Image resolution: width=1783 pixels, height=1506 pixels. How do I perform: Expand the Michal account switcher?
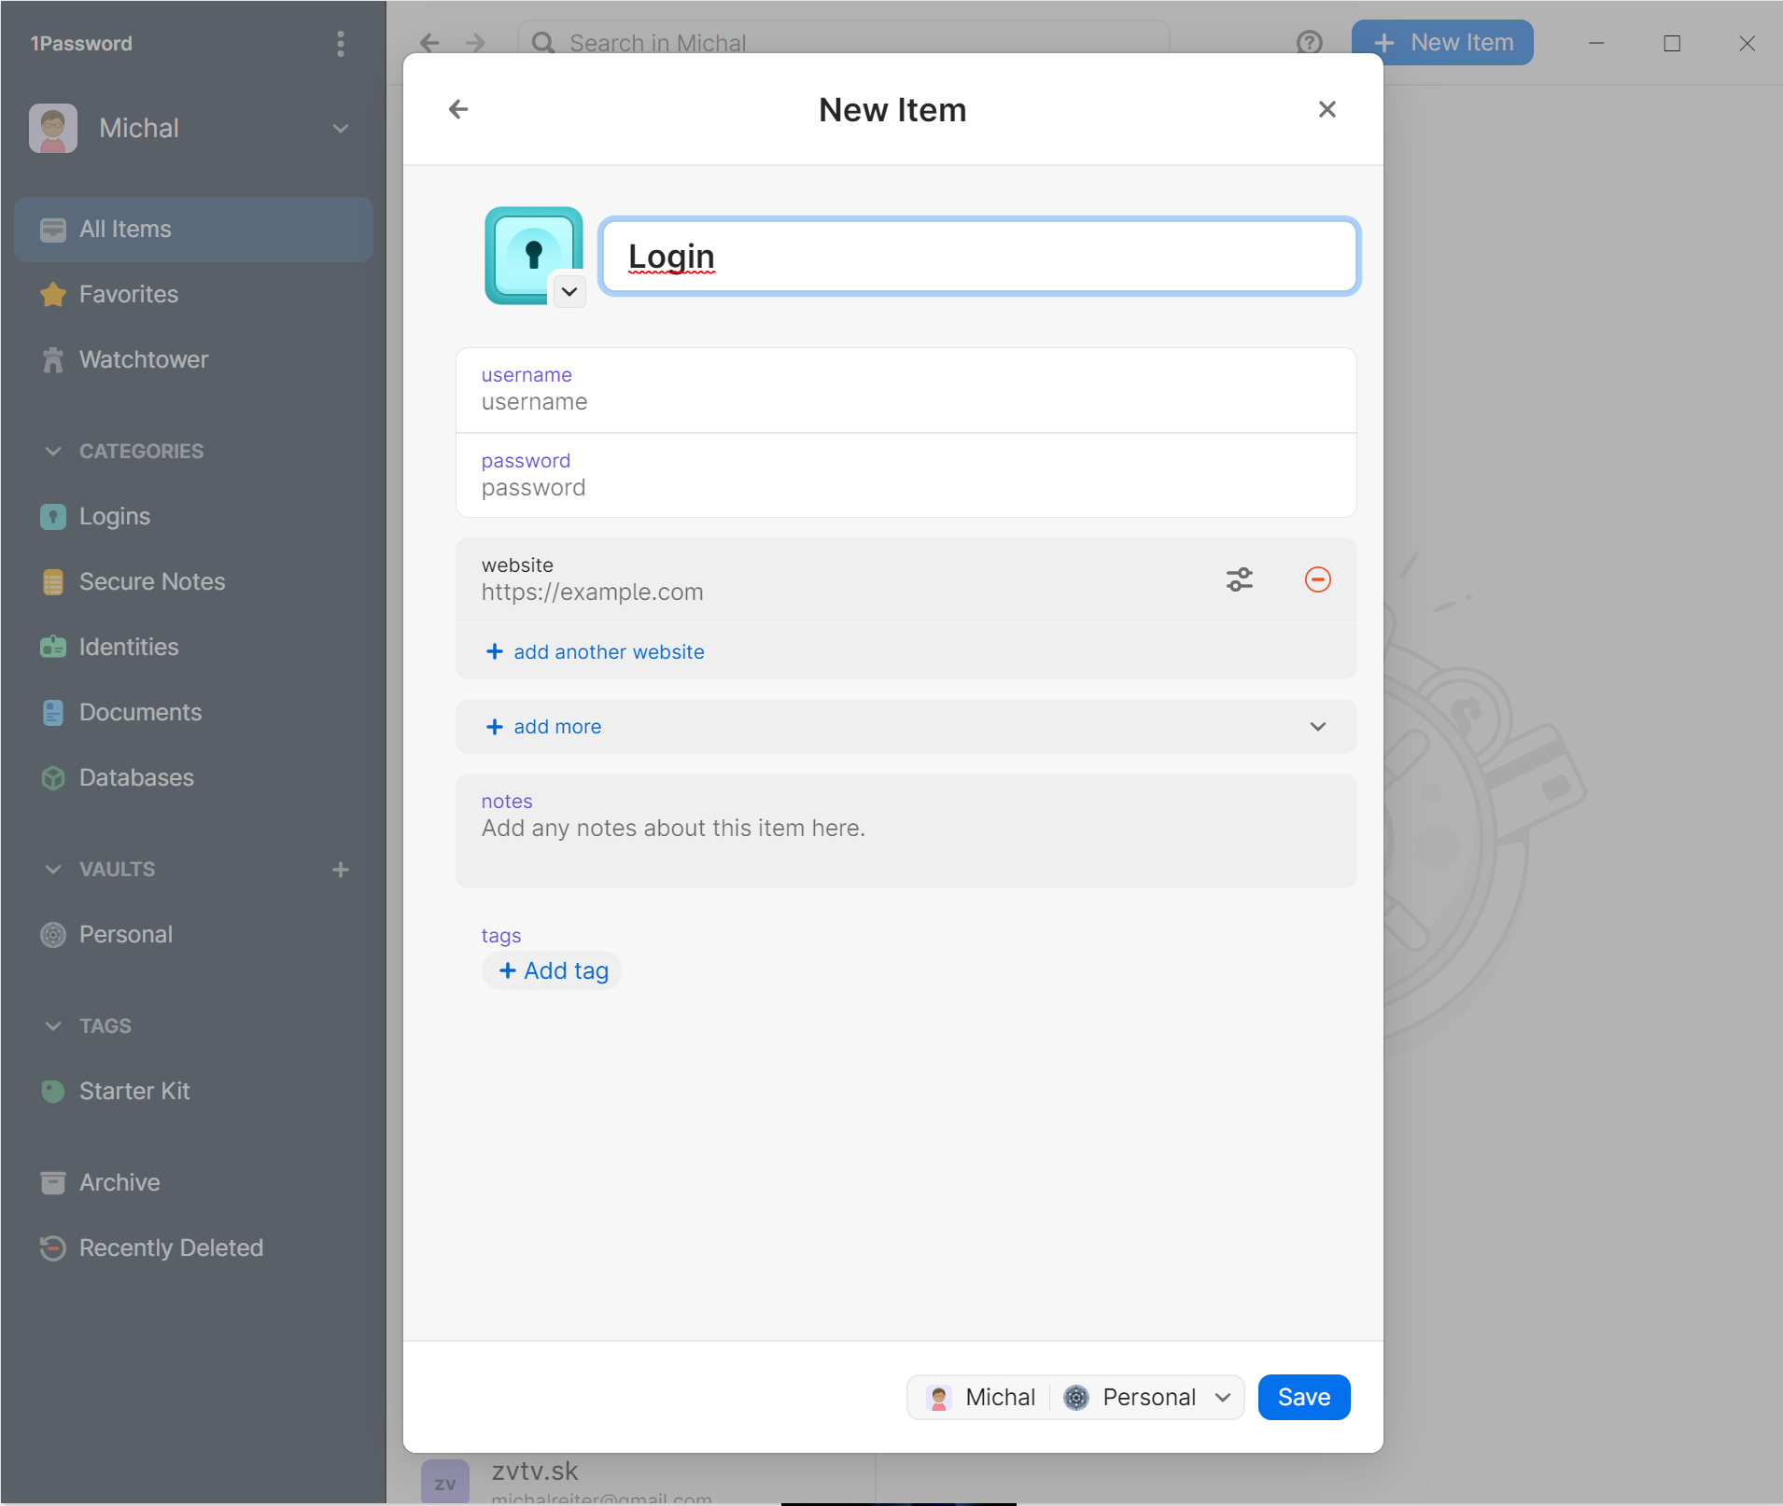click(x=341, y=128)
